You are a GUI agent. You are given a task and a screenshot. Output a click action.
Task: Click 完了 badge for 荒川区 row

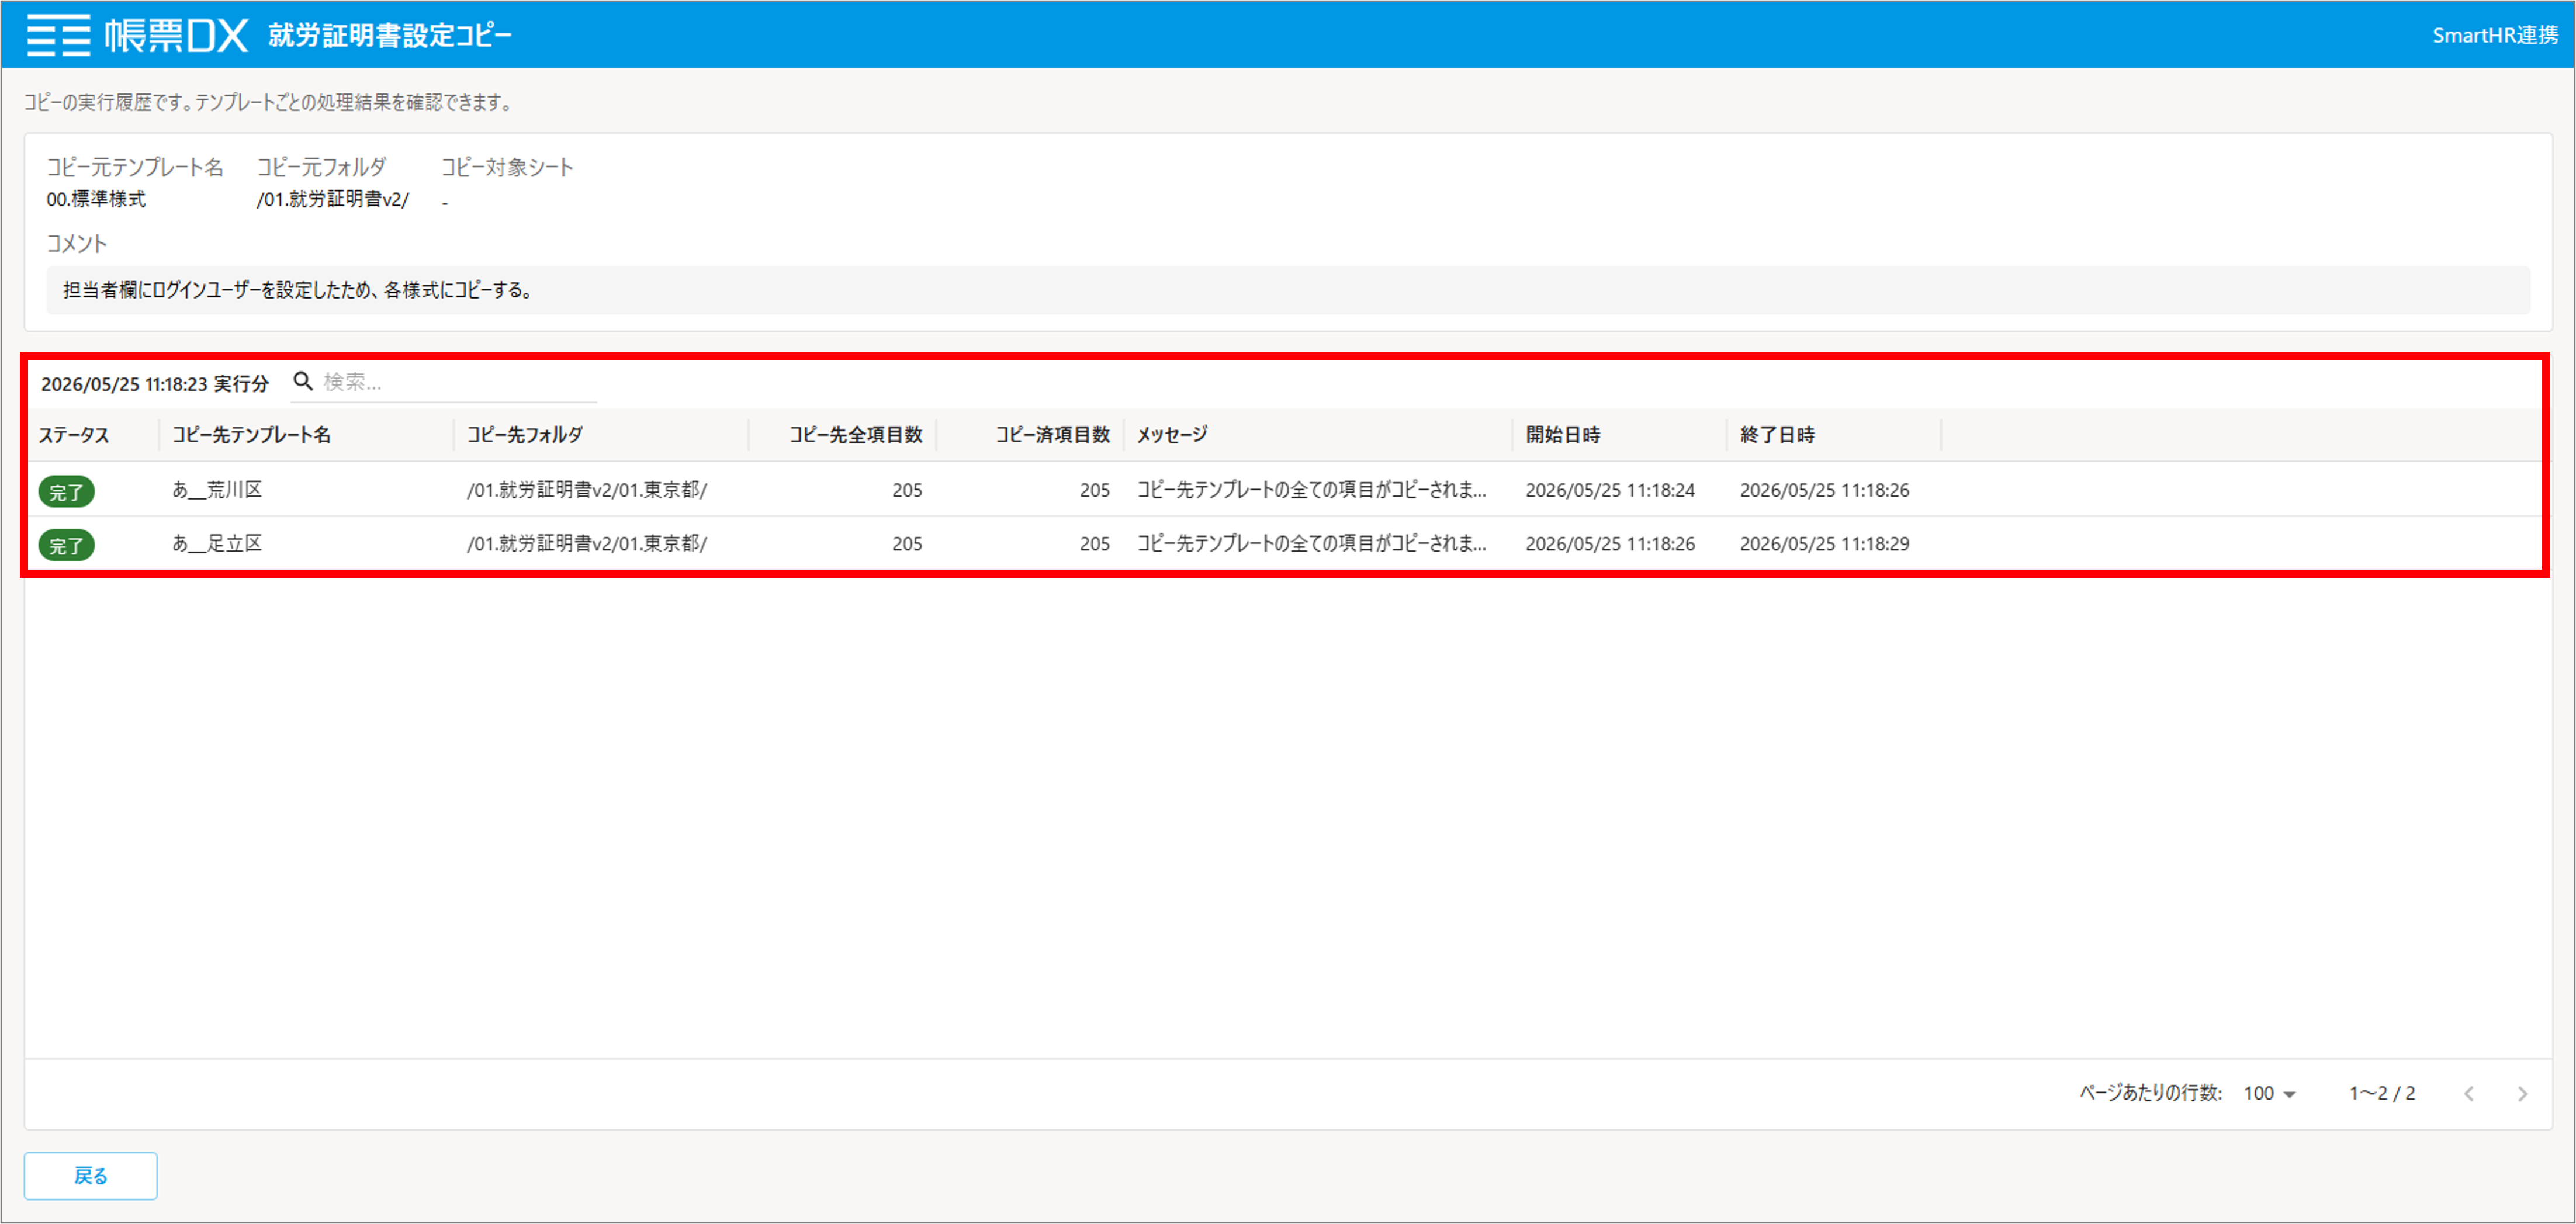[66, 491]
